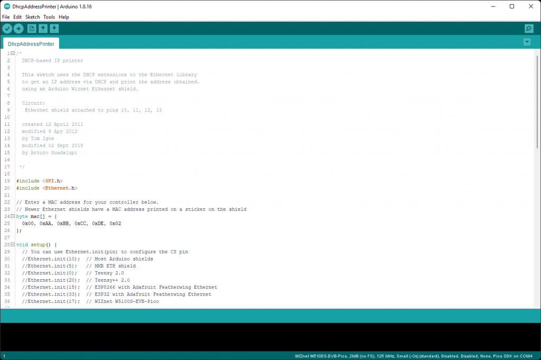Click the '//Ethernet.init(5);' MKR ETH shield line
The height and width of the screenshot is (360, 541).
click(79, 266)
